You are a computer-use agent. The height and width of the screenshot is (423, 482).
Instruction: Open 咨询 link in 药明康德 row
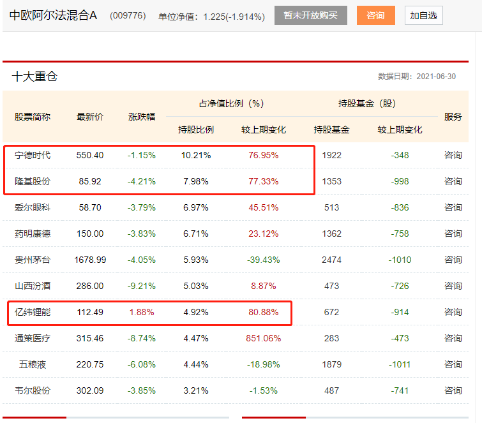tap(453, 234)
